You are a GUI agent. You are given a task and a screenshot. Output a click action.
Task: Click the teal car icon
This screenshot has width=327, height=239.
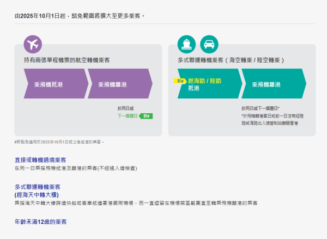(209, 45)
